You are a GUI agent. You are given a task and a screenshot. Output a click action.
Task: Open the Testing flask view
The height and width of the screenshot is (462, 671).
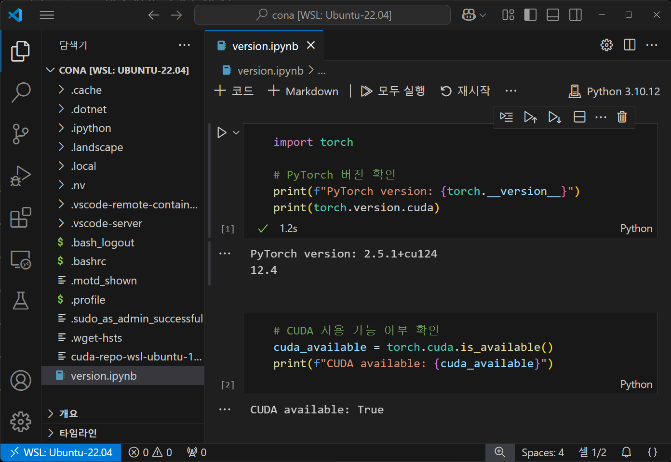(x=20, y=301)
